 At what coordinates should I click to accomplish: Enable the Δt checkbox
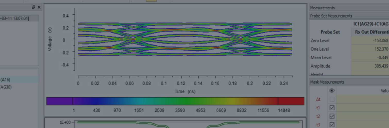332,99
